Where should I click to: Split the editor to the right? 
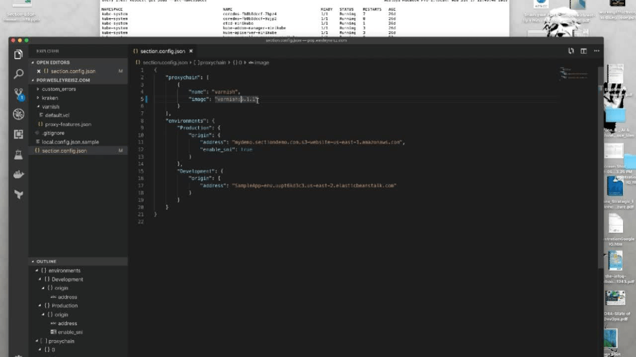[x=583, y=51]
